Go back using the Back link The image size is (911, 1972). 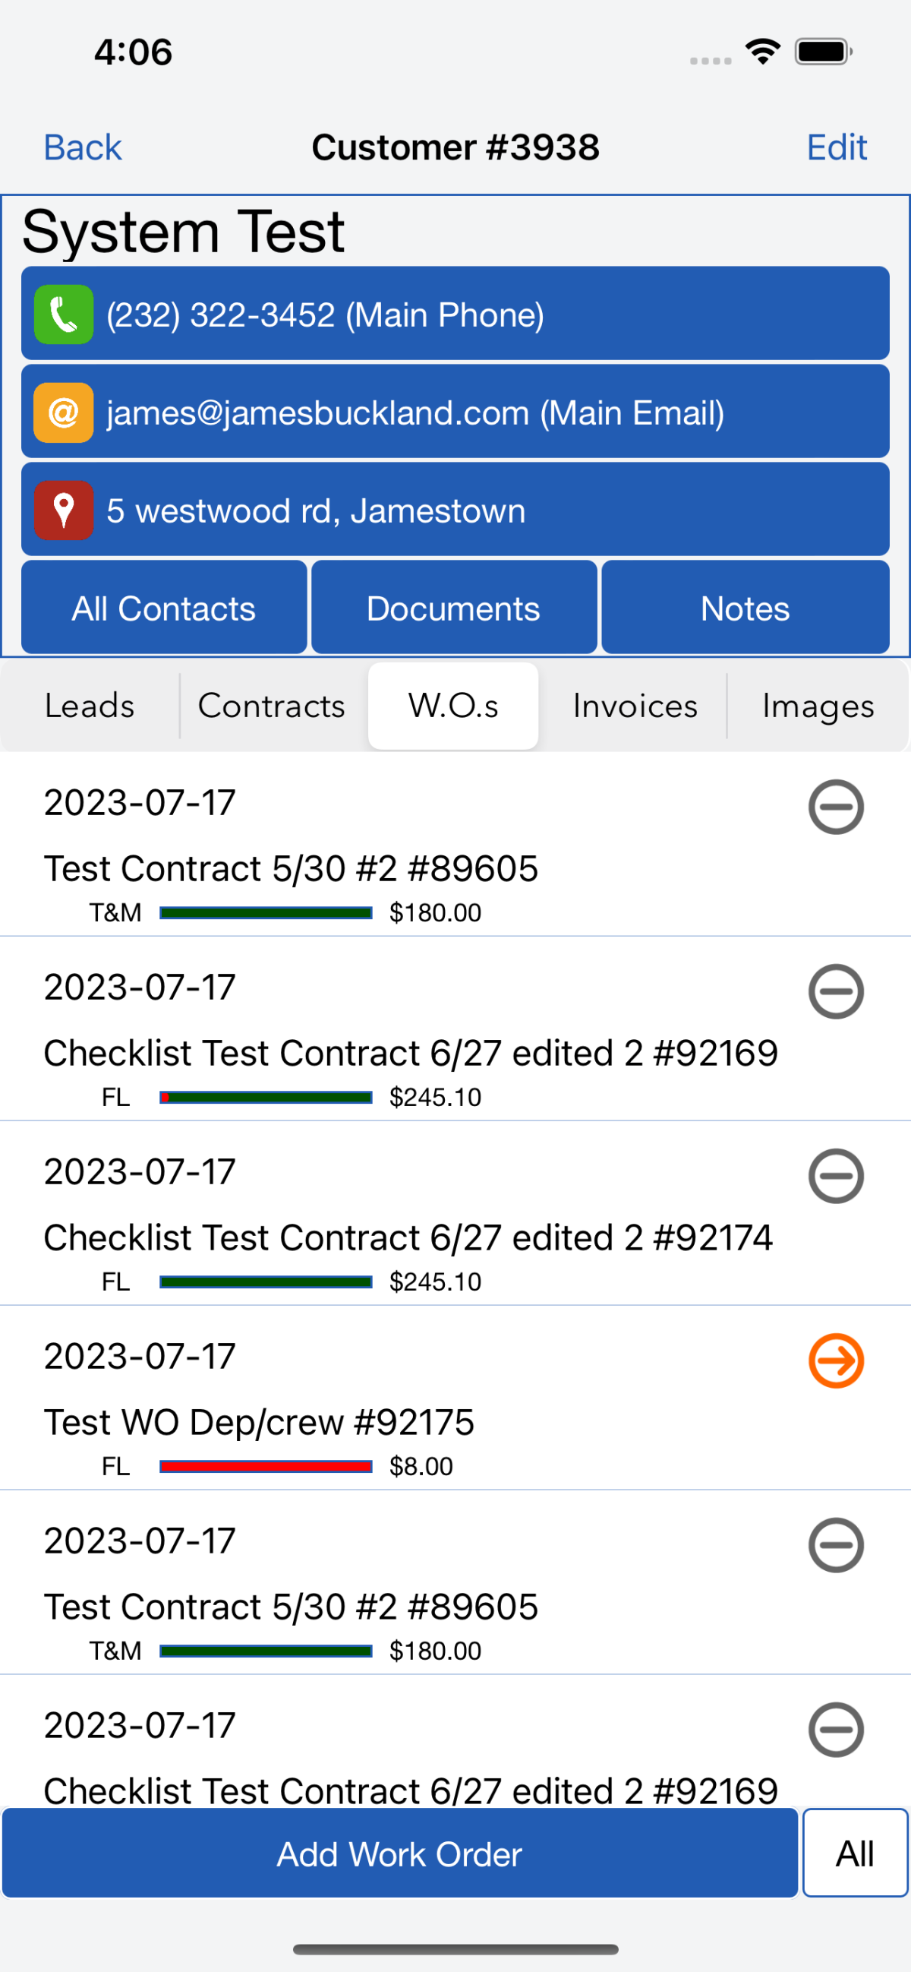tap(83, 147)
